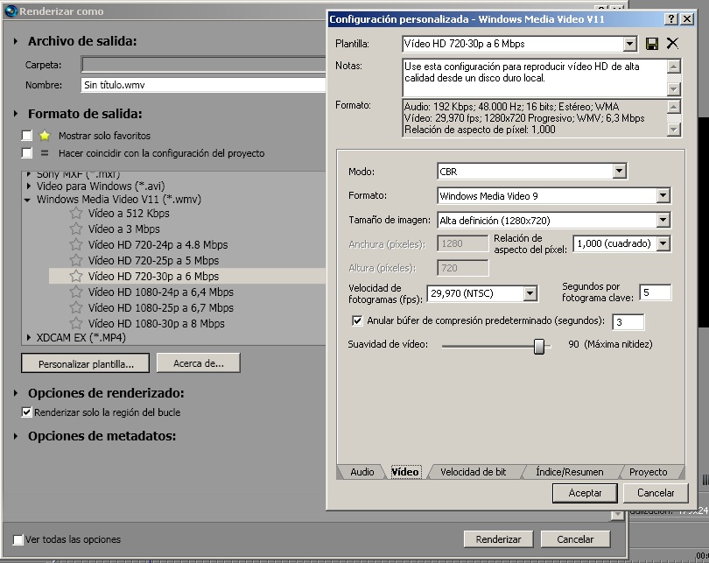Collapse the Opciones de renderizado section

click(x=16, y=393)
